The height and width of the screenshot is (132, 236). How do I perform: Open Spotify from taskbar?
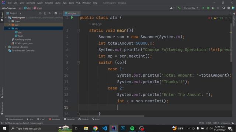[x=132, y=128]
